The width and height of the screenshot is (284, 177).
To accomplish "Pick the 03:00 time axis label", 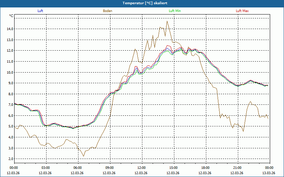I will [45, 168].
